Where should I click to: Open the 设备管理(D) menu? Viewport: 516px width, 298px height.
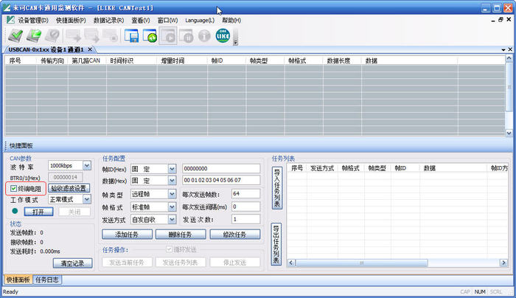(33, 21)
